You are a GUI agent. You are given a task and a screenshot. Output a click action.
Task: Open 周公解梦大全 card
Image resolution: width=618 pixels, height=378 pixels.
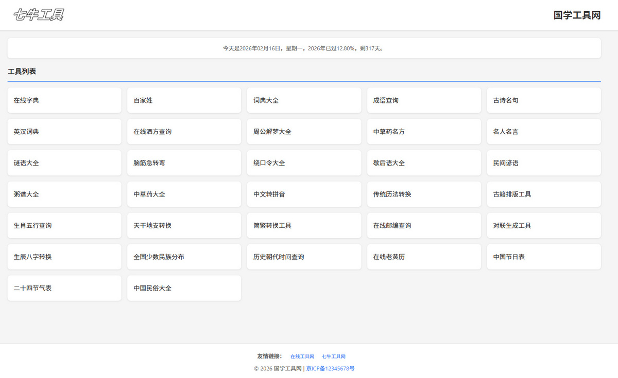[x=304, y=132]
